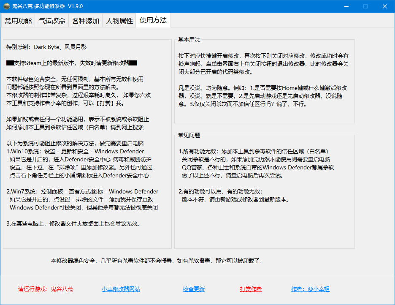Minimize the trainer window
The image size is (395, 305).
tap(346, 6)
